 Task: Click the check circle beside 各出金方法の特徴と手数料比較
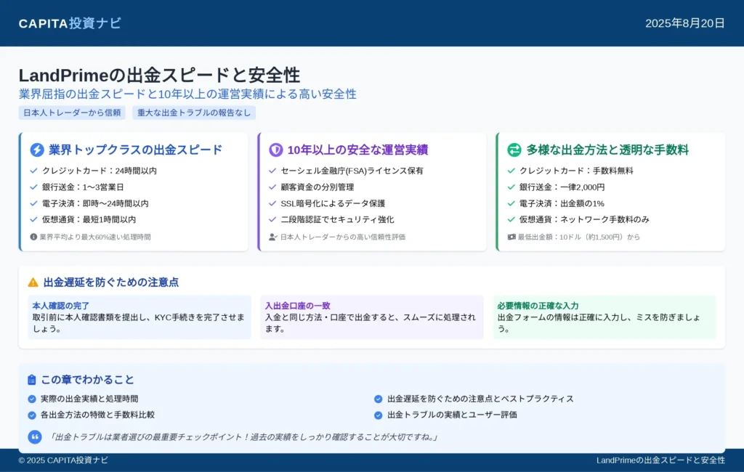tap(32, 415)
